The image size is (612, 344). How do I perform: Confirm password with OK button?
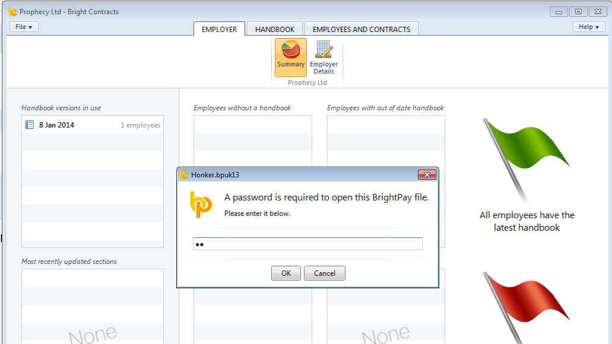click(x=286, y=273)
